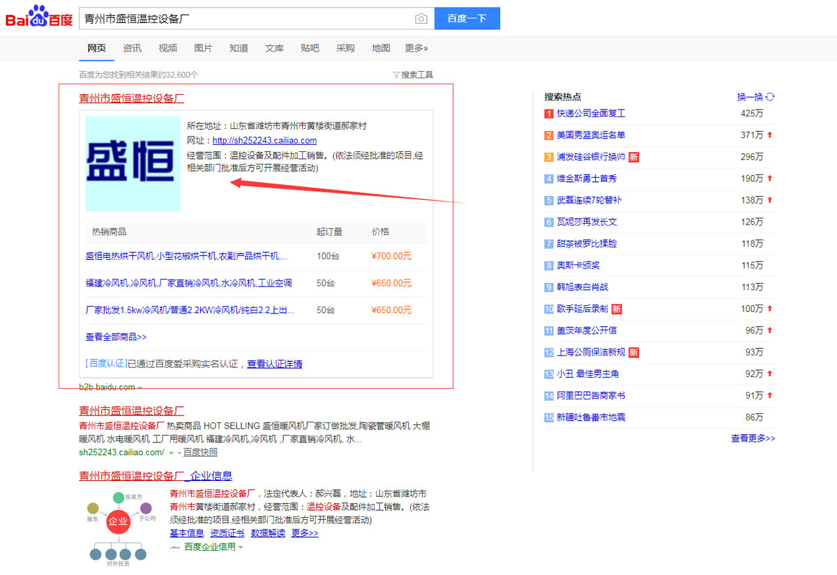The image size is (837, 575).
Task: Switch to the 视频 tab
Action: coord(167,48)
